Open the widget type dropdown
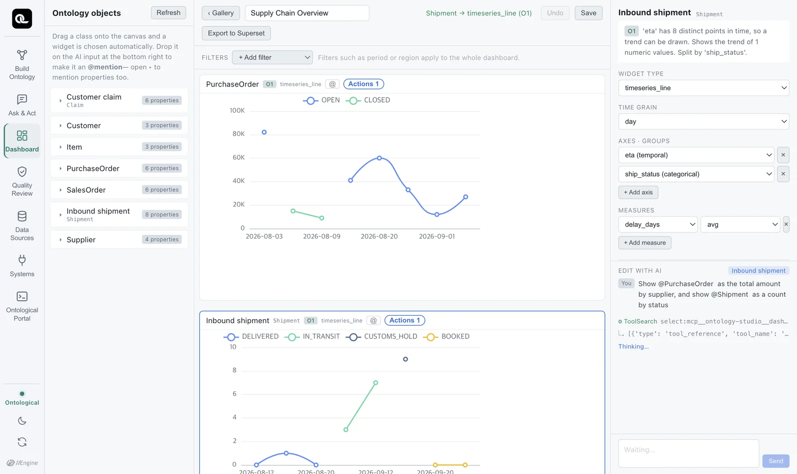This screenshot has width=797, height=474. pos(704,88)
